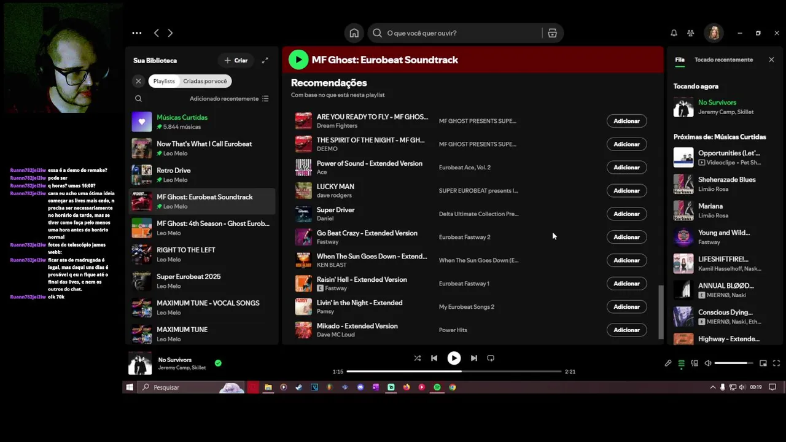Image resolution: width=786 pixels, height=442 pixels.
Task: Select 'Opportunities (Let'...' in the queue
Action: [x=724, y=158]
